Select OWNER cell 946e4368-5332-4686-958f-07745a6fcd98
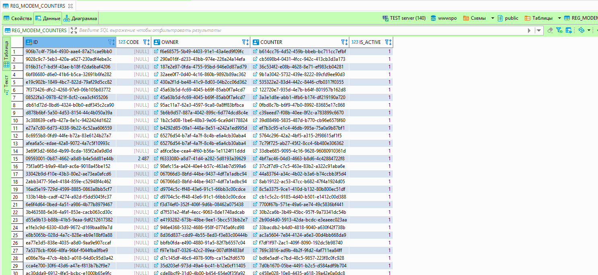 click(201, 227)
